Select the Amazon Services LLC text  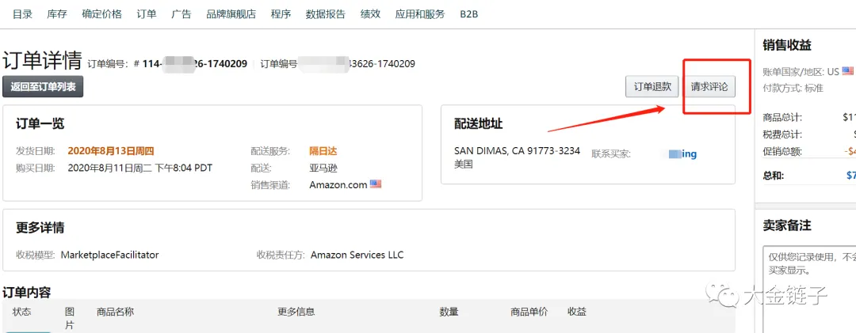pos(357,255)
